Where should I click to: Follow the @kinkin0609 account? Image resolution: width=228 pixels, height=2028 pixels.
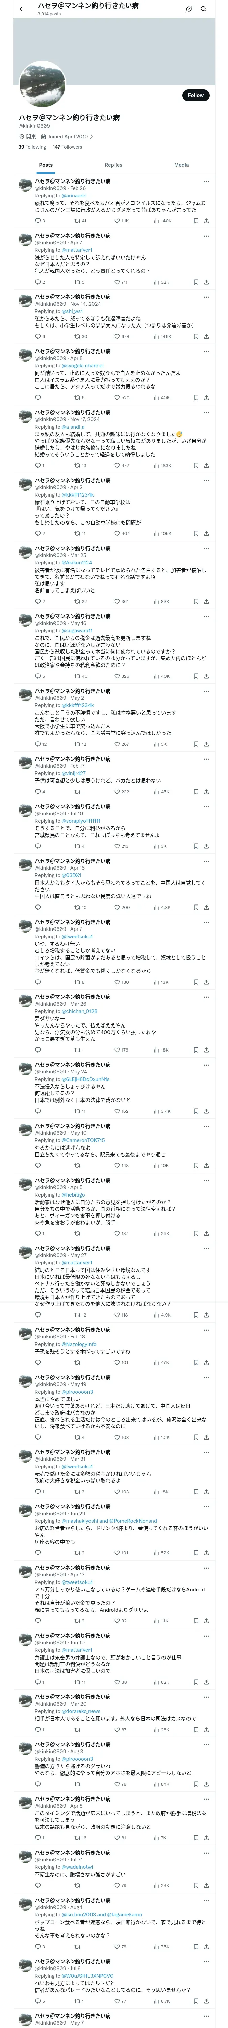[x=196, y=95]
